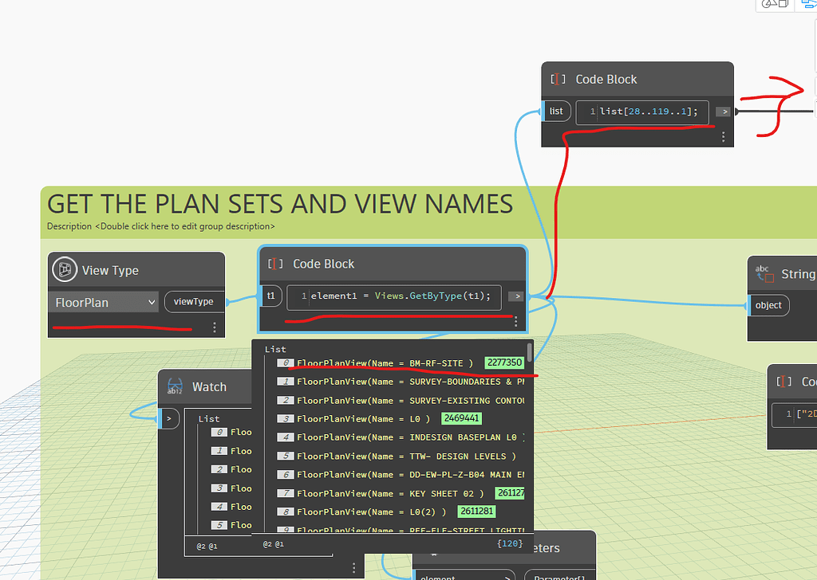Open the FloorPlan view type dropdown
Image resolution: width=817 pixels, height=580 pixels.
pyautogui.click(x=103, y=302)
